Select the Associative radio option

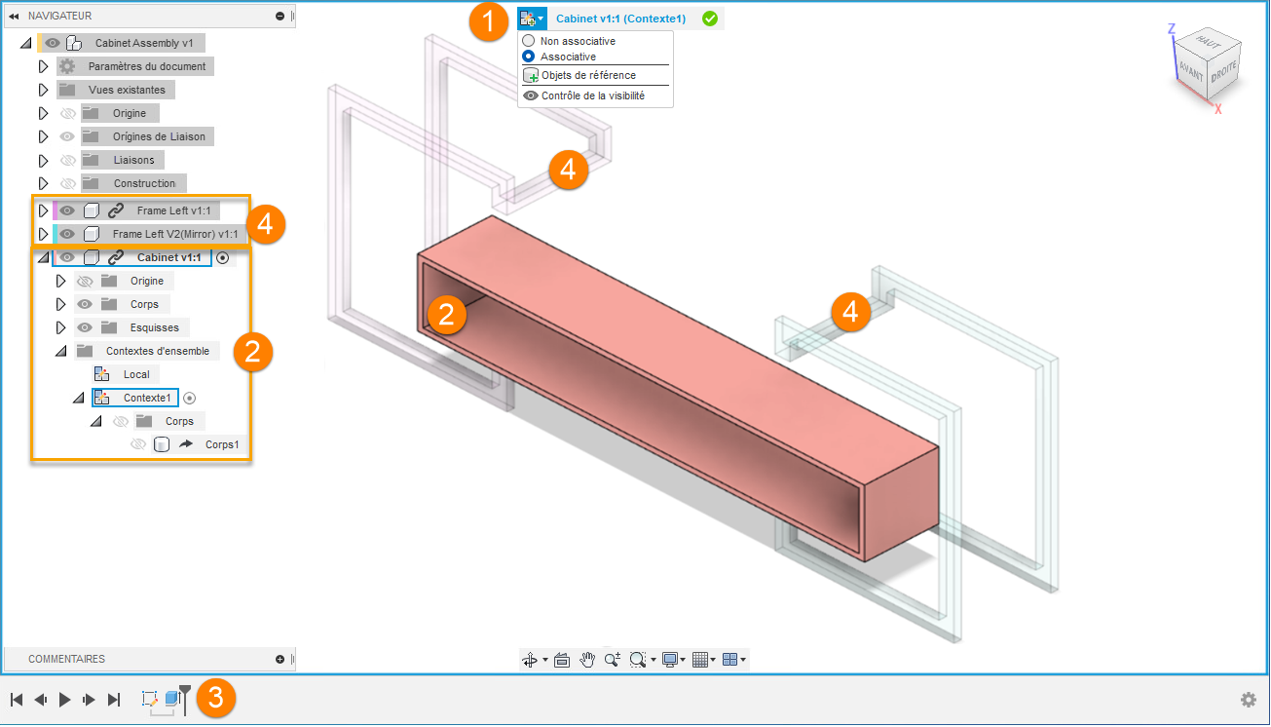(529, 57)
